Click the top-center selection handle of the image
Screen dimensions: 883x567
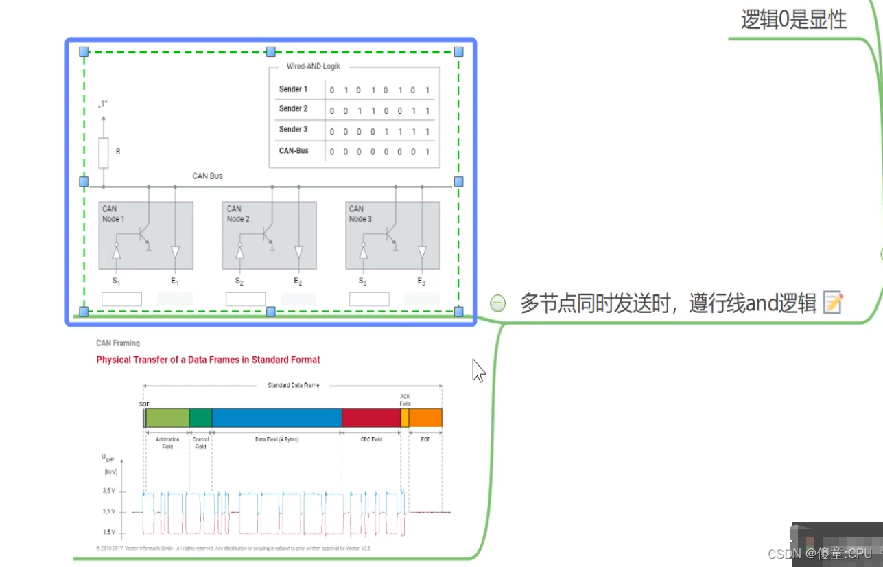click(x=270, y=51)
